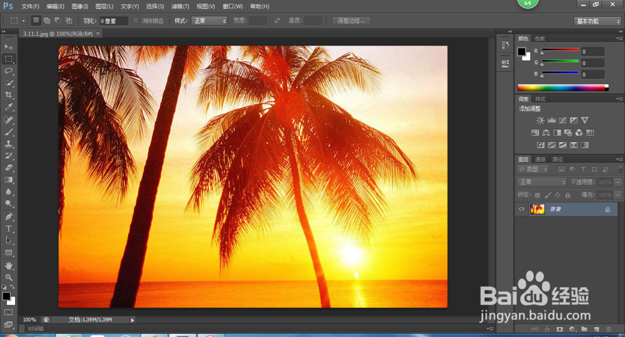The width and height of the screenshot is (625, 337).
Task: Toggle lock position icon
Action: pyautogui.click(x=557, y=195)
